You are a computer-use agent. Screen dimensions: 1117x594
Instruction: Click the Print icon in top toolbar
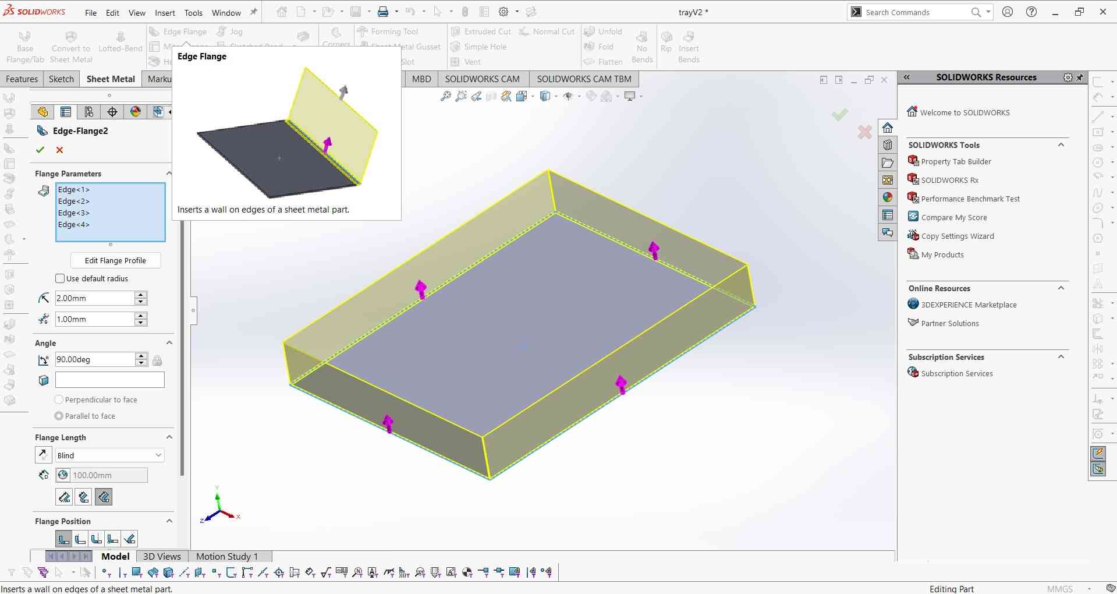pyautogui.click(x=382, y=12)
